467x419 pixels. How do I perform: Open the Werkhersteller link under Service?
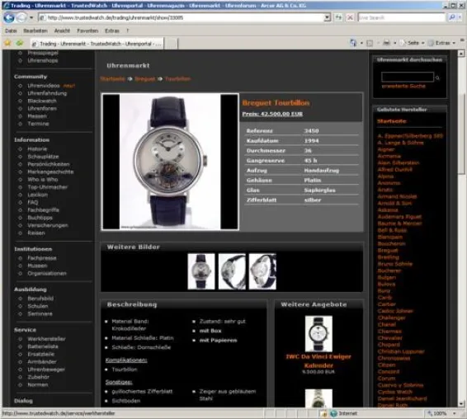46,339
